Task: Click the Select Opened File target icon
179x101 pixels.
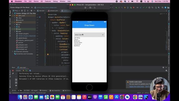Action: click(22, 11)
